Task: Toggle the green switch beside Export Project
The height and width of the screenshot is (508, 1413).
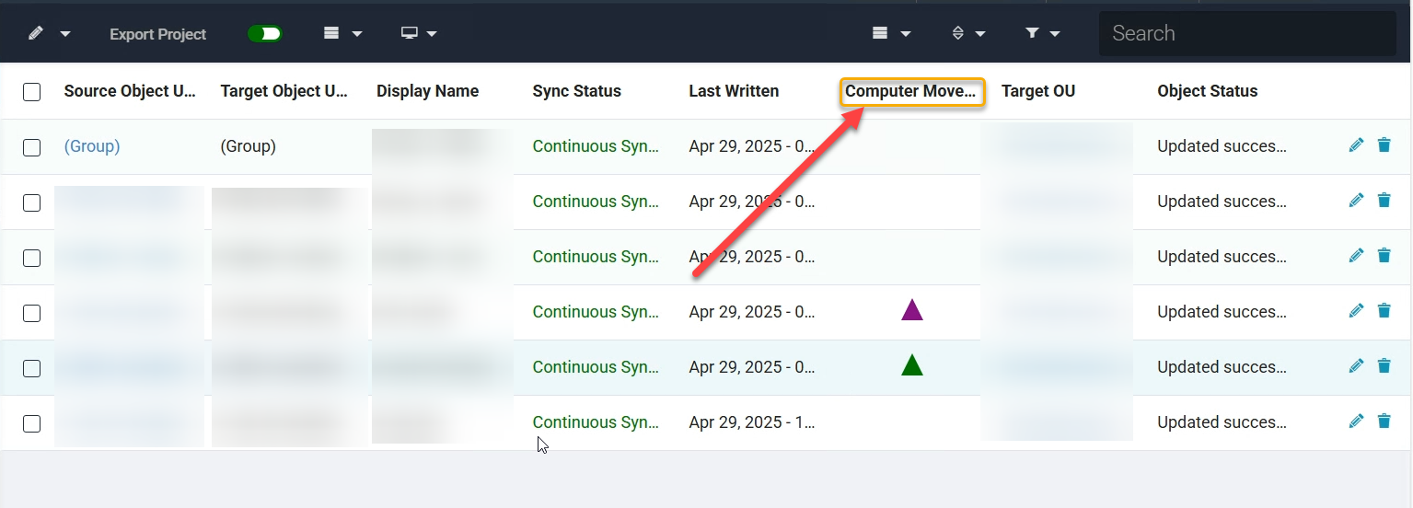Action: (x=264, y=34)
